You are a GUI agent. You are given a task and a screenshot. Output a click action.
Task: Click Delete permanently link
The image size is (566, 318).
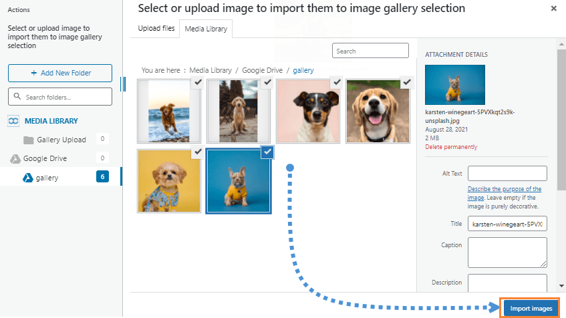click(451, 147)
